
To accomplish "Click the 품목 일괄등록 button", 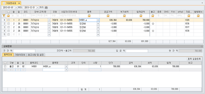I will 194,59.
